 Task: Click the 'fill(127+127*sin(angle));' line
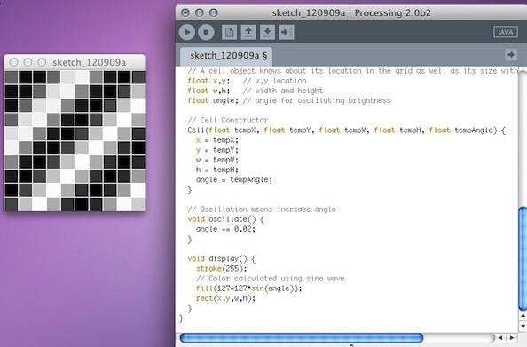249,288
